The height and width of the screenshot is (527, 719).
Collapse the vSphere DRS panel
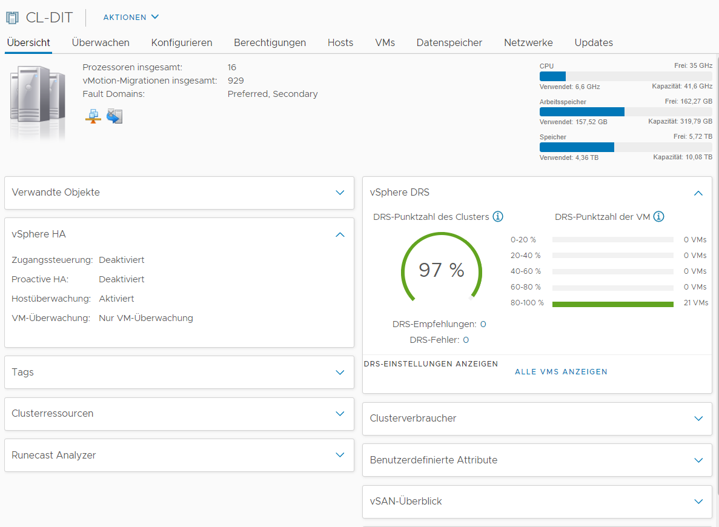click(x=698, y=193)
